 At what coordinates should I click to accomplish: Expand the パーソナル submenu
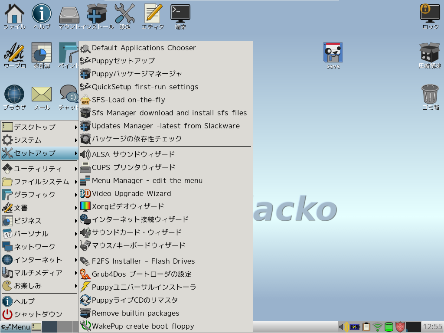[x=39, y=234]
